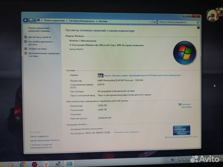
Task: Click Изменить параметры link
Action: click(186, 105)
